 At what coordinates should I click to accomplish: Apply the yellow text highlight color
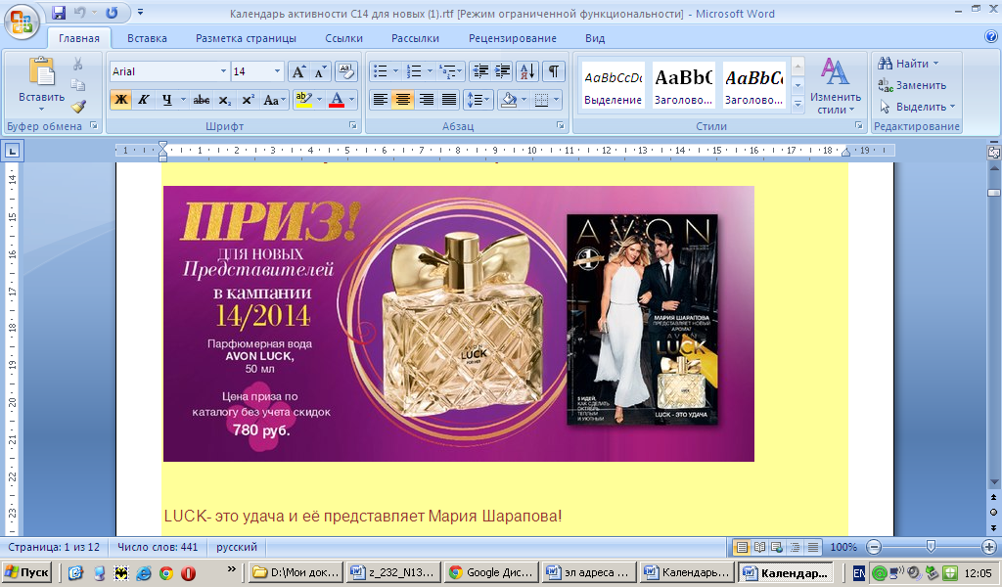click(x=304, y=100)
